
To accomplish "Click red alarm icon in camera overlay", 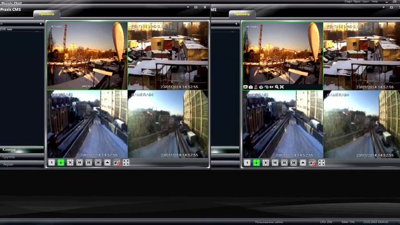I will tap(256, 87).
